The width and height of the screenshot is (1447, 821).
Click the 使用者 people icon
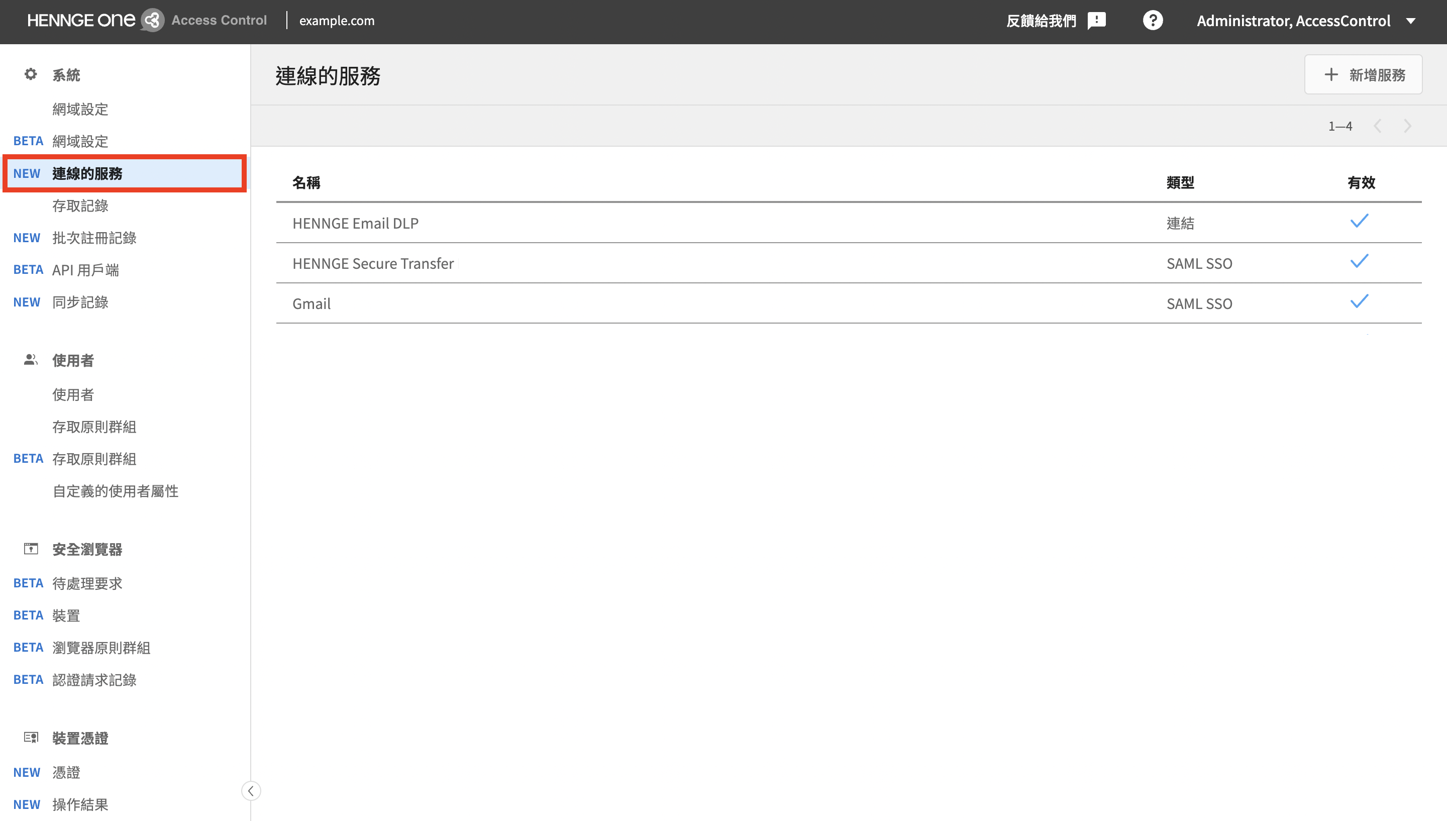point(31,360)
